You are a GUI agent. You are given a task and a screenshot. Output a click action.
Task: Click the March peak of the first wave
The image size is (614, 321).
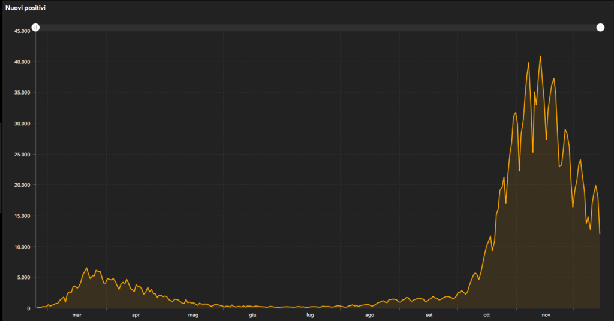coord(86,268)
